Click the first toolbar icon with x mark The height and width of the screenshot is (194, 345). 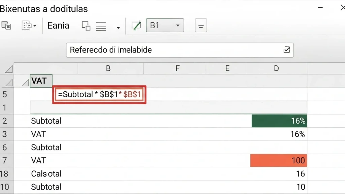click(x=6, y=26)
